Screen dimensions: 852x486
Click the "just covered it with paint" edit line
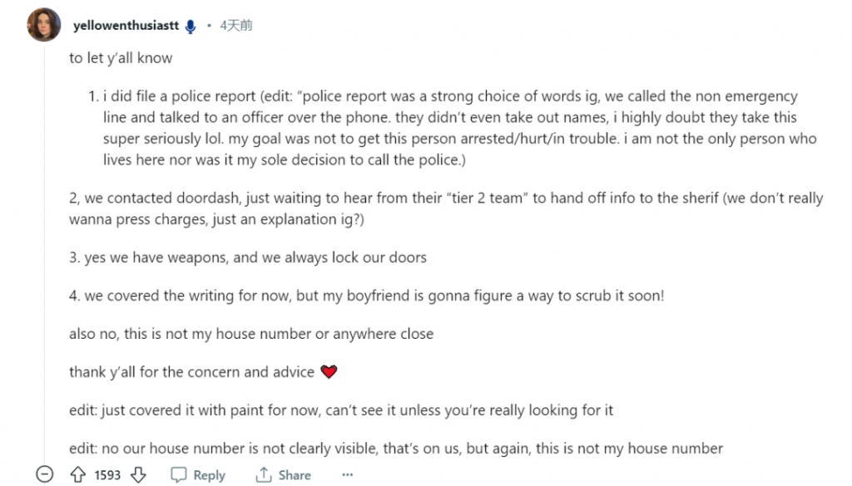[341, 410]
